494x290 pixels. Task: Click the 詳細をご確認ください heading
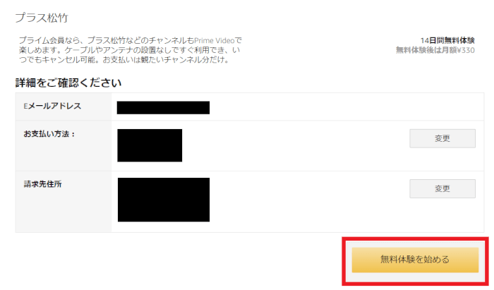point(68,83)
